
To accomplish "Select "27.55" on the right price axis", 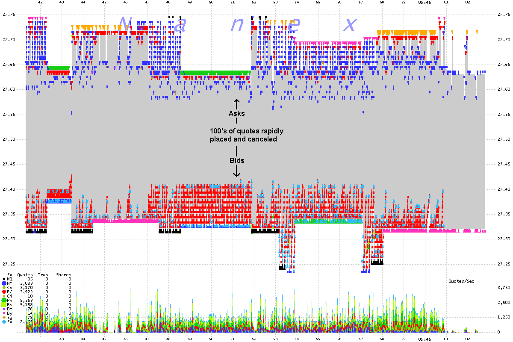I will [x=504, y=115].
